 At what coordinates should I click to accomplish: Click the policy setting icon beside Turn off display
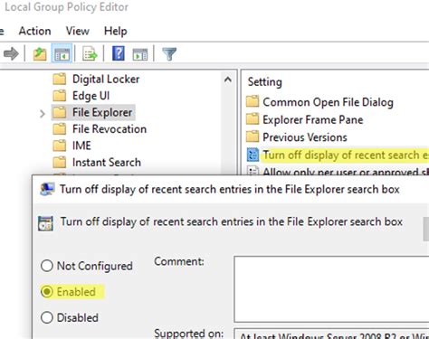[x=253, y=155]
